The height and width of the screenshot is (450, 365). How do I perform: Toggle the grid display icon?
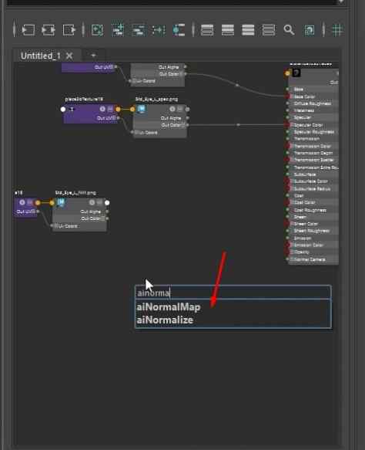(x=337, y=30)
